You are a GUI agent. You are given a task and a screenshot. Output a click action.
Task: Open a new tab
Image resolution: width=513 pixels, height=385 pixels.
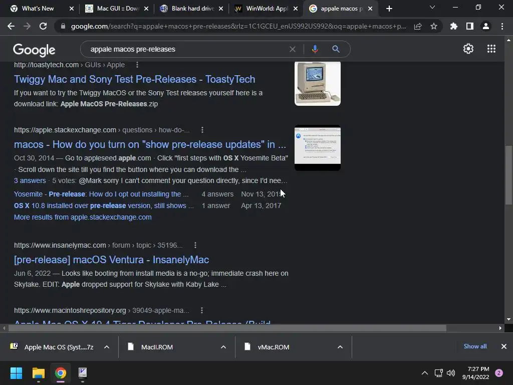[x=389, y=9]
